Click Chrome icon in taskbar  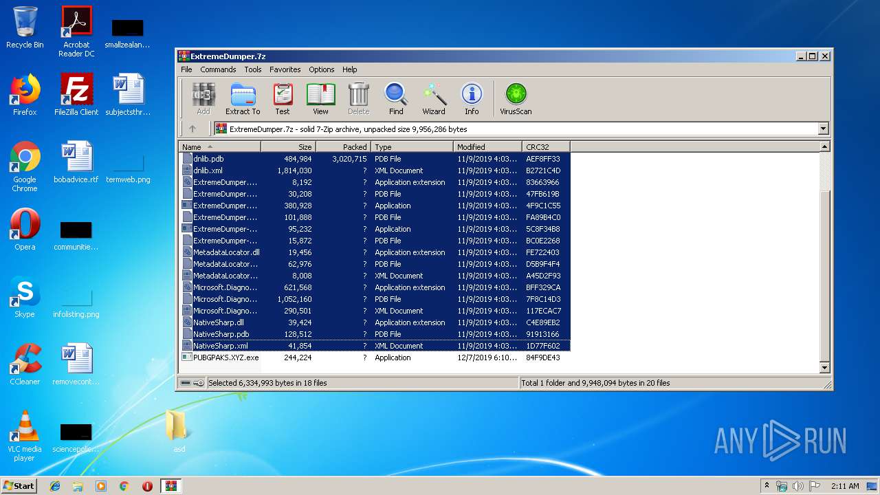coord(124,486)
